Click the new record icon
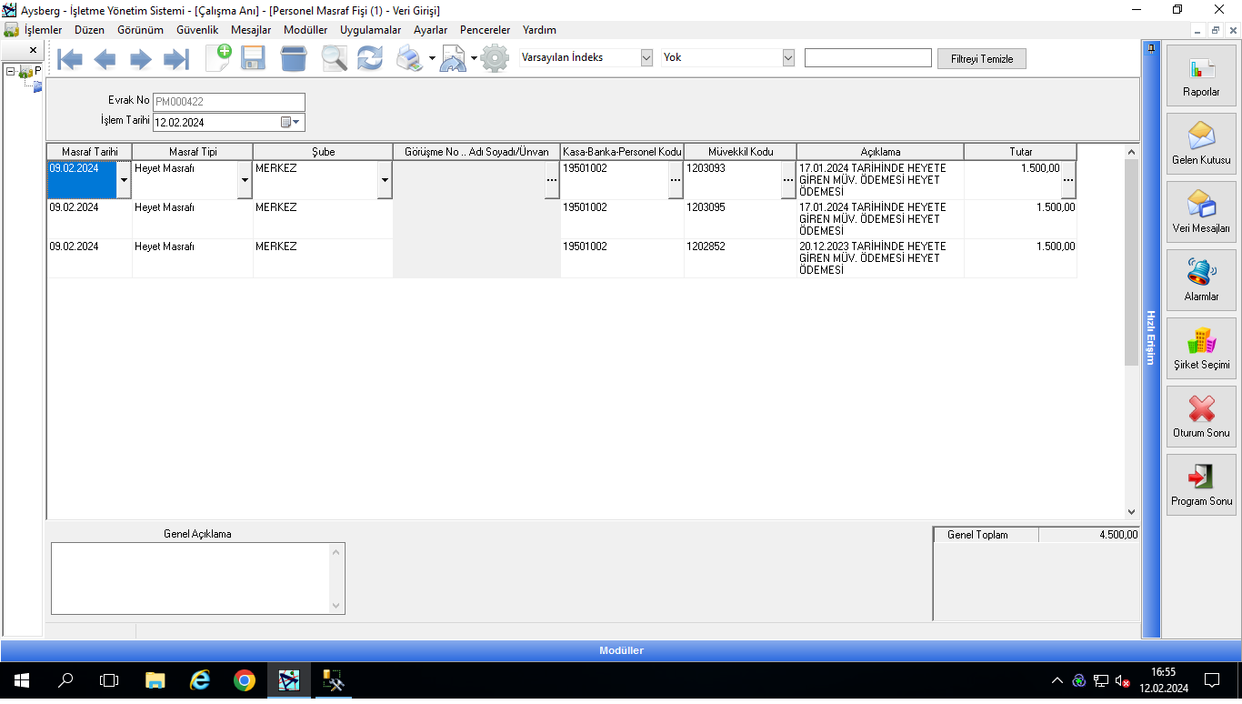 click(218, 58)
